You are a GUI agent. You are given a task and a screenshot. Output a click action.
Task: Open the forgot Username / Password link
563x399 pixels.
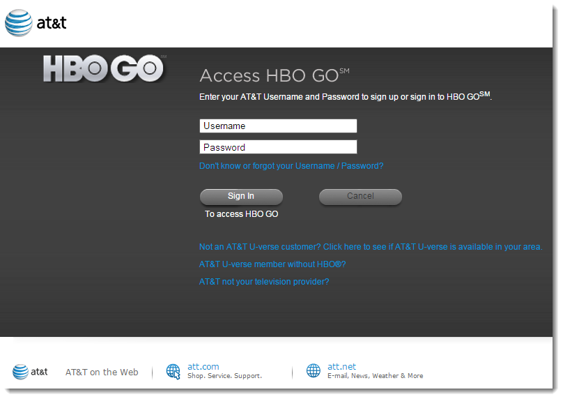click(x=291, y=166)
